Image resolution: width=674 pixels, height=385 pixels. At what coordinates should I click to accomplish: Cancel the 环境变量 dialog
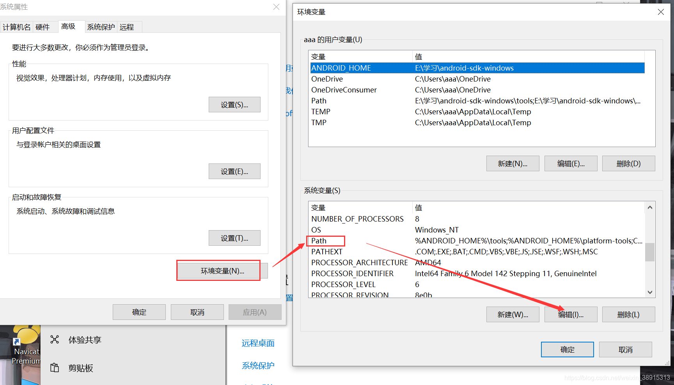pyautogui.click(x=625, y=350)
